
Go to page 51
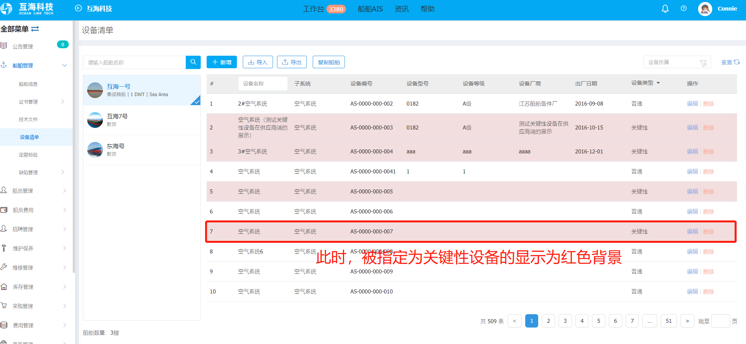coord(669,321)
